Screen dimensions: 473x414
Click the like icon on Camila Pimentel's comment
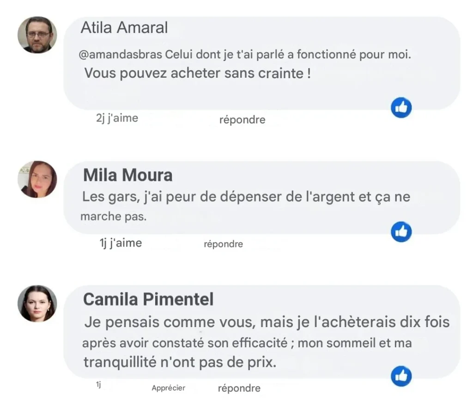coord(401,376)
